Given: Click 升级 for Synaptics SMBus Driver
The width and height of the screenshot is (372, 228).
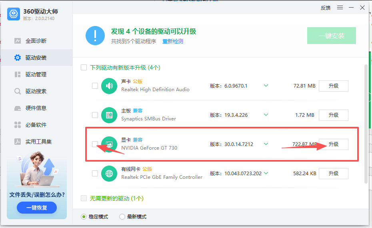Looking at the screenshot, I should click(333, 115).
